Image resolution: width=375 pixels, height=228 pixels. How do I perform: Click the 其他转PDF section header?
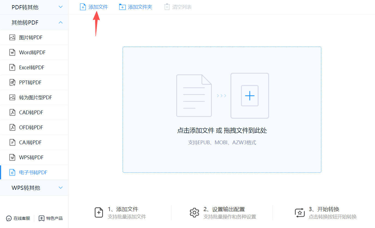[x=34, y=22]
